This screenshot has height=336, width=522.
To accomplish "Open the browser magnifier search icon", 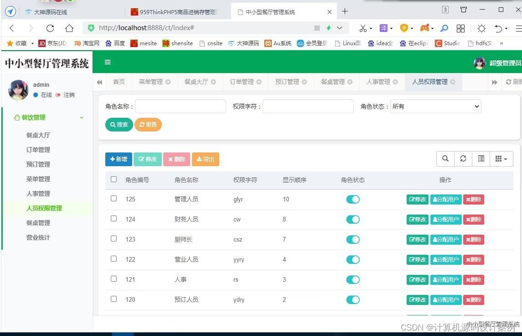I will [444, 28].
